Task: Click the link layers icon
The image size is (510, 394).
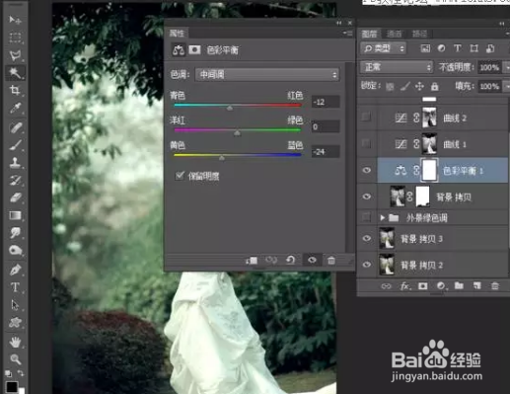Action: [386, 286]
